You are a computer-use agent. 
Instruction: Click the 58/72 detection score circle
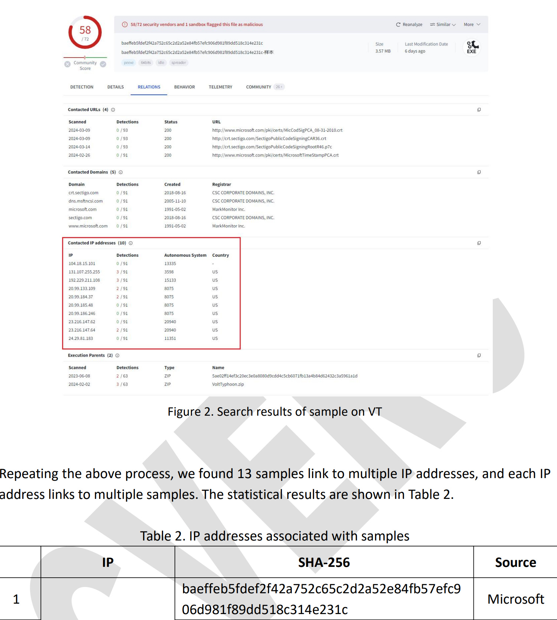pos(85,32)
